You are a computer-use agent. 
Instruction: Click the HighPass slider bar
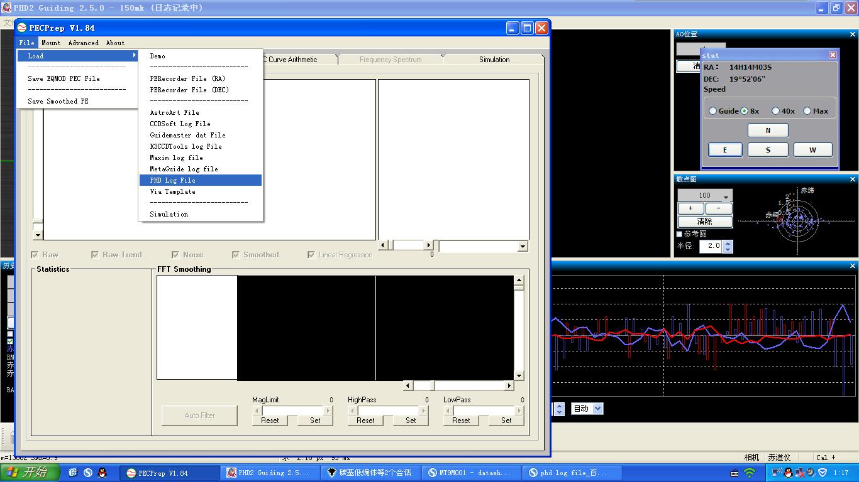[x=388, y=410]
